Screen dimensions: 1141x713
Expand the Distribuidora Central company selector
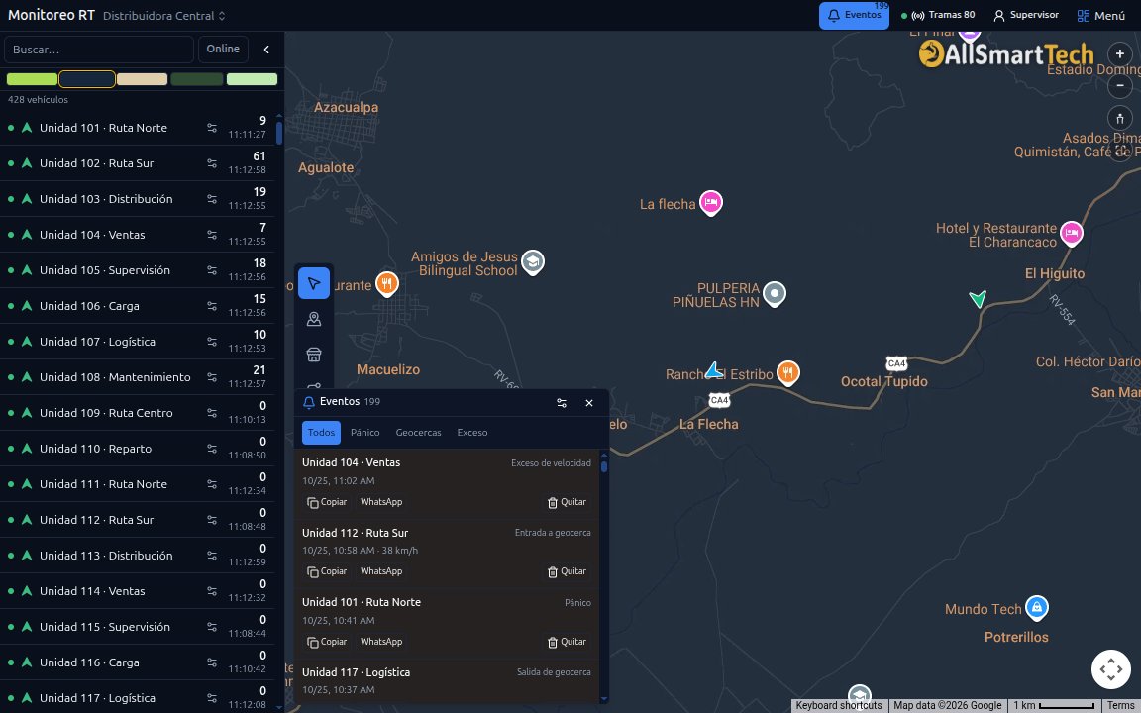pos(164,15)
